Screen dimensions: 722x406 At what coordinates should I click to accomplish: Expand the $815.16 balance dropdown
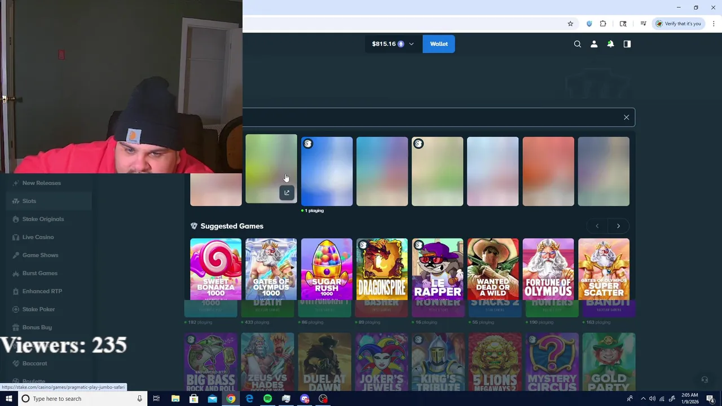click(x=394, y=44)
